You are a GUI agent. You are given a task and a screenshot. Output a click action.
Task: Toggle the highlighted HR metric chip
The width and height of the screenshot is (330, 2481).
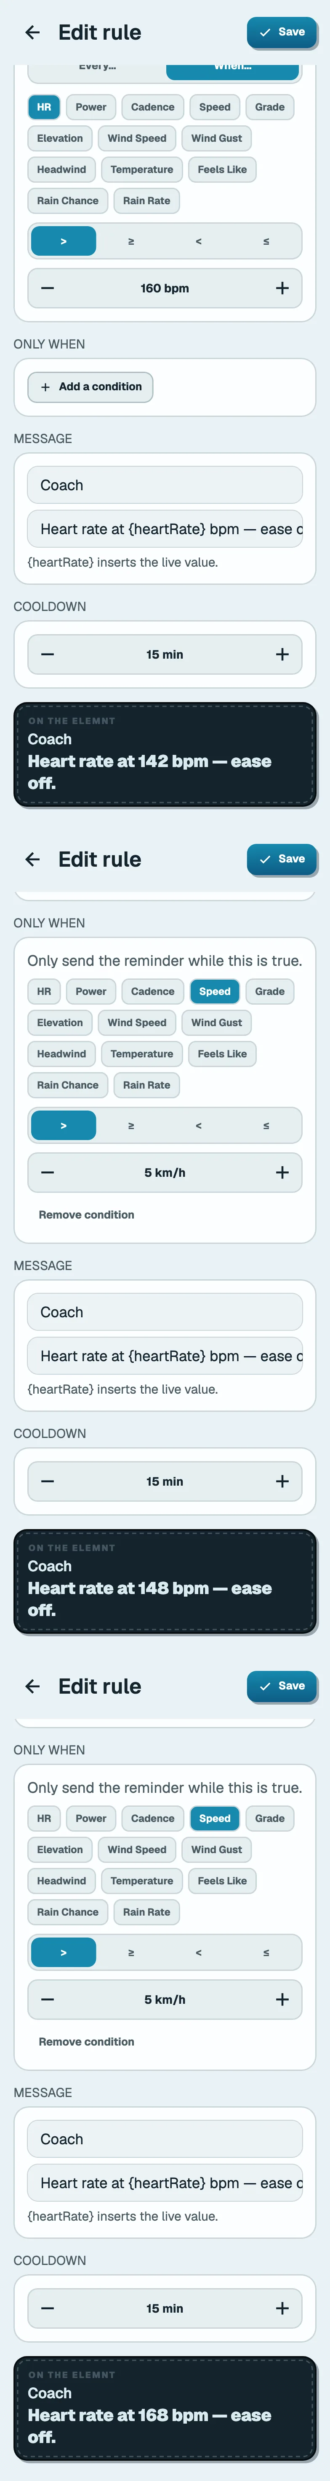click(44, 107)
